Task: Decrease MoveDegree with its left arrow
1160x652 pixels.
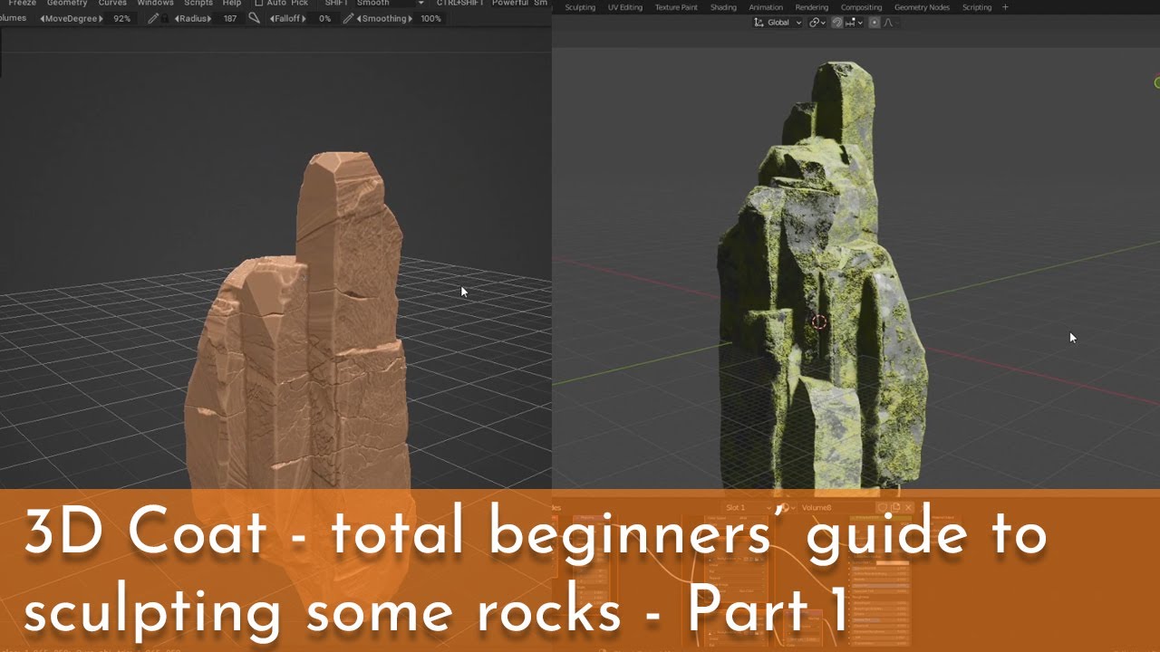Action: click(x=43, y=19)
